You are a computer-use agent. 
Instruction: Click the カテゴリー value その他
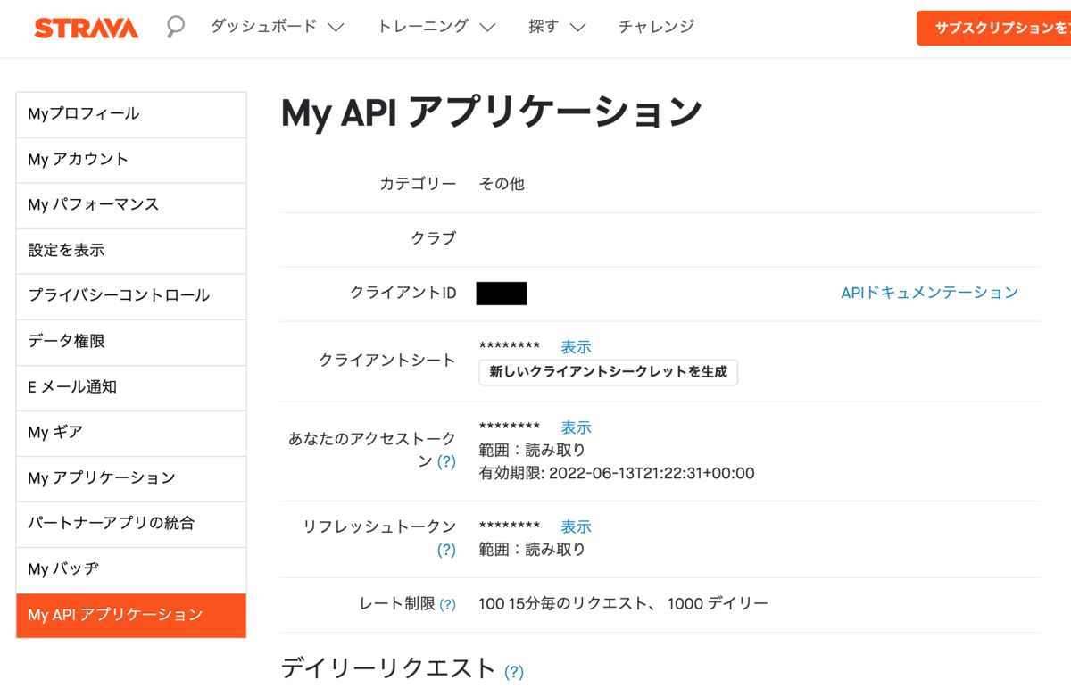coord(502,184)
